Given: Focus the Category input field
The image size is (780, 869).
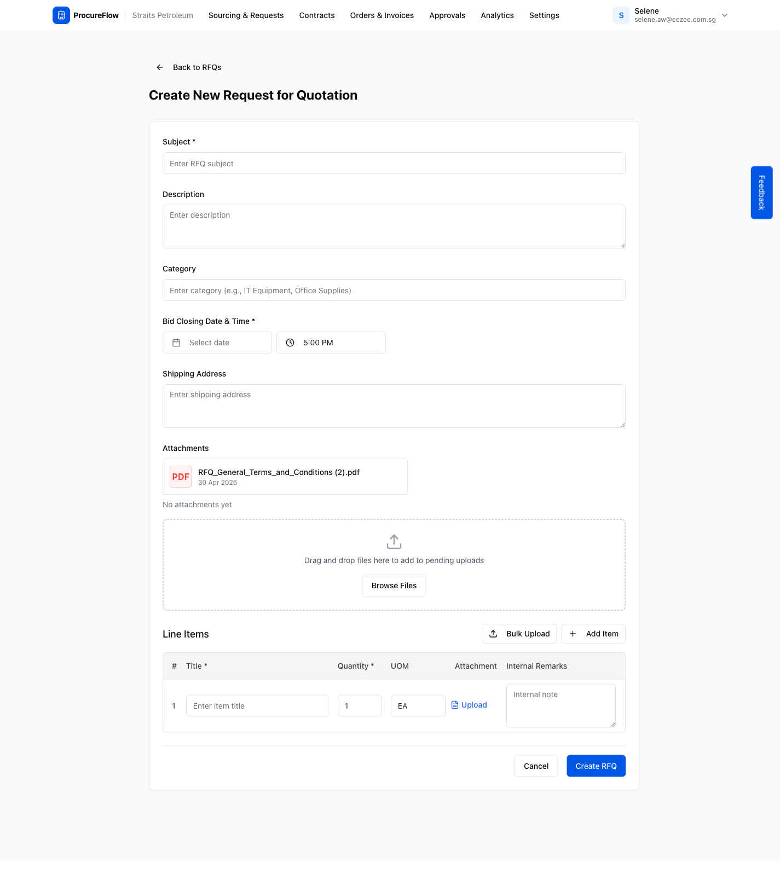Looking at the screenshot, I should (x=394, y=290).
